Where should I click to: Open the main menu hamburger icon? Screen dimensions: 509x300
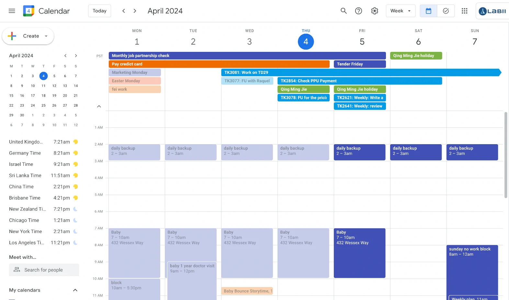coord(12,11)
